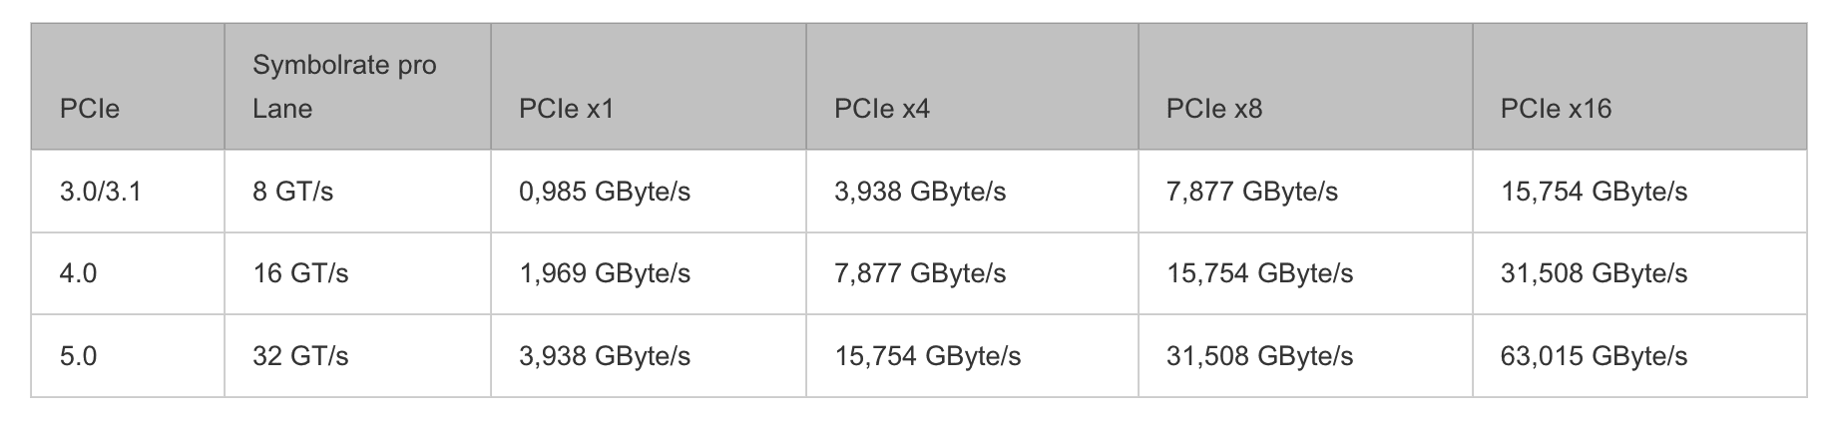Click the 4.0 version row cell
The image size is (1834, 427).
point(79,272)
